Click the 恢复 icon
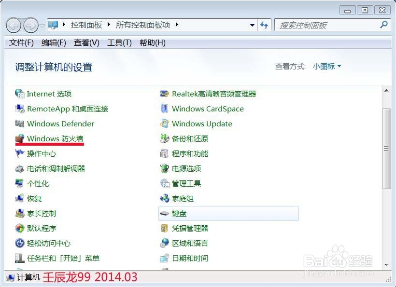The height and width of the screenshot is (287, 396). tap(19, 198)
